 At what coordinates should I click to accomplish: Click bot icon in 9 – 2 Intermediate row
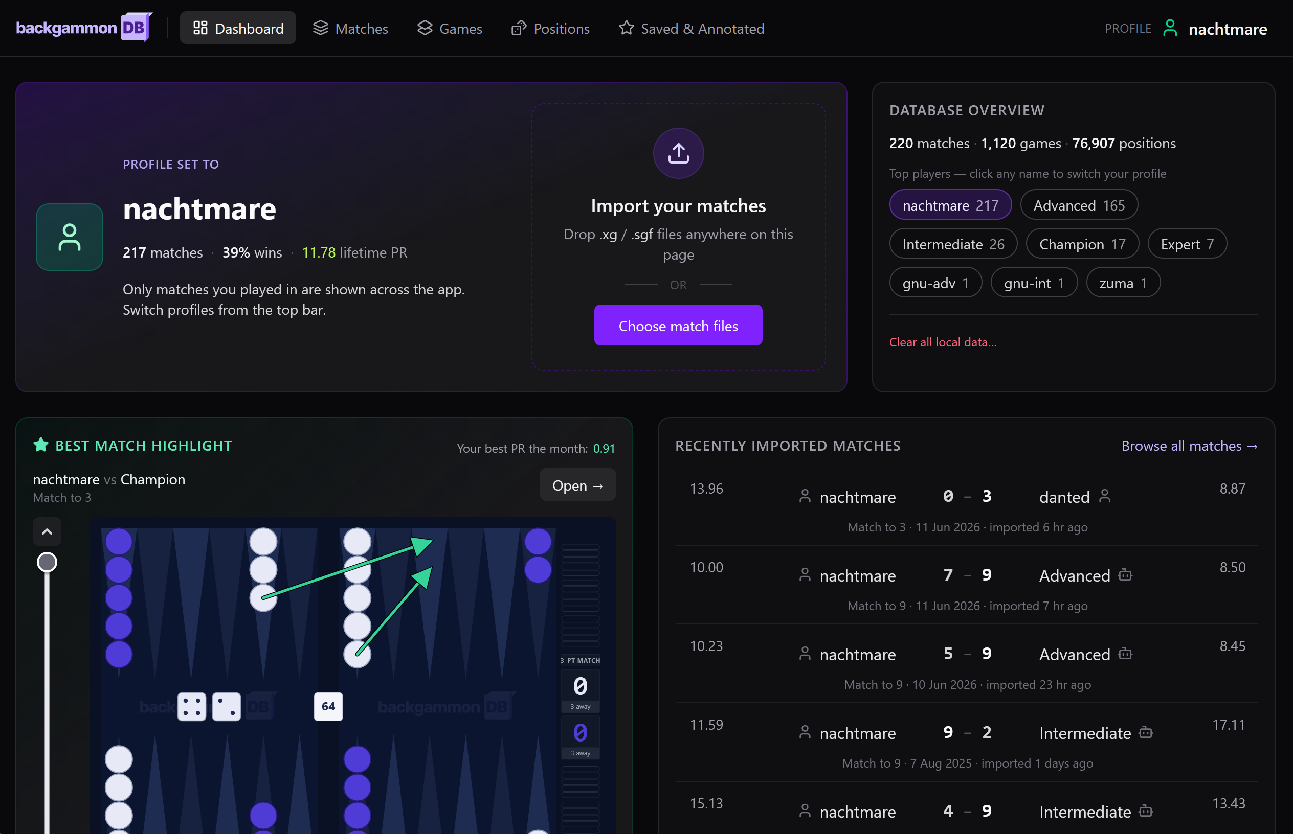[x=1146, y=732]
